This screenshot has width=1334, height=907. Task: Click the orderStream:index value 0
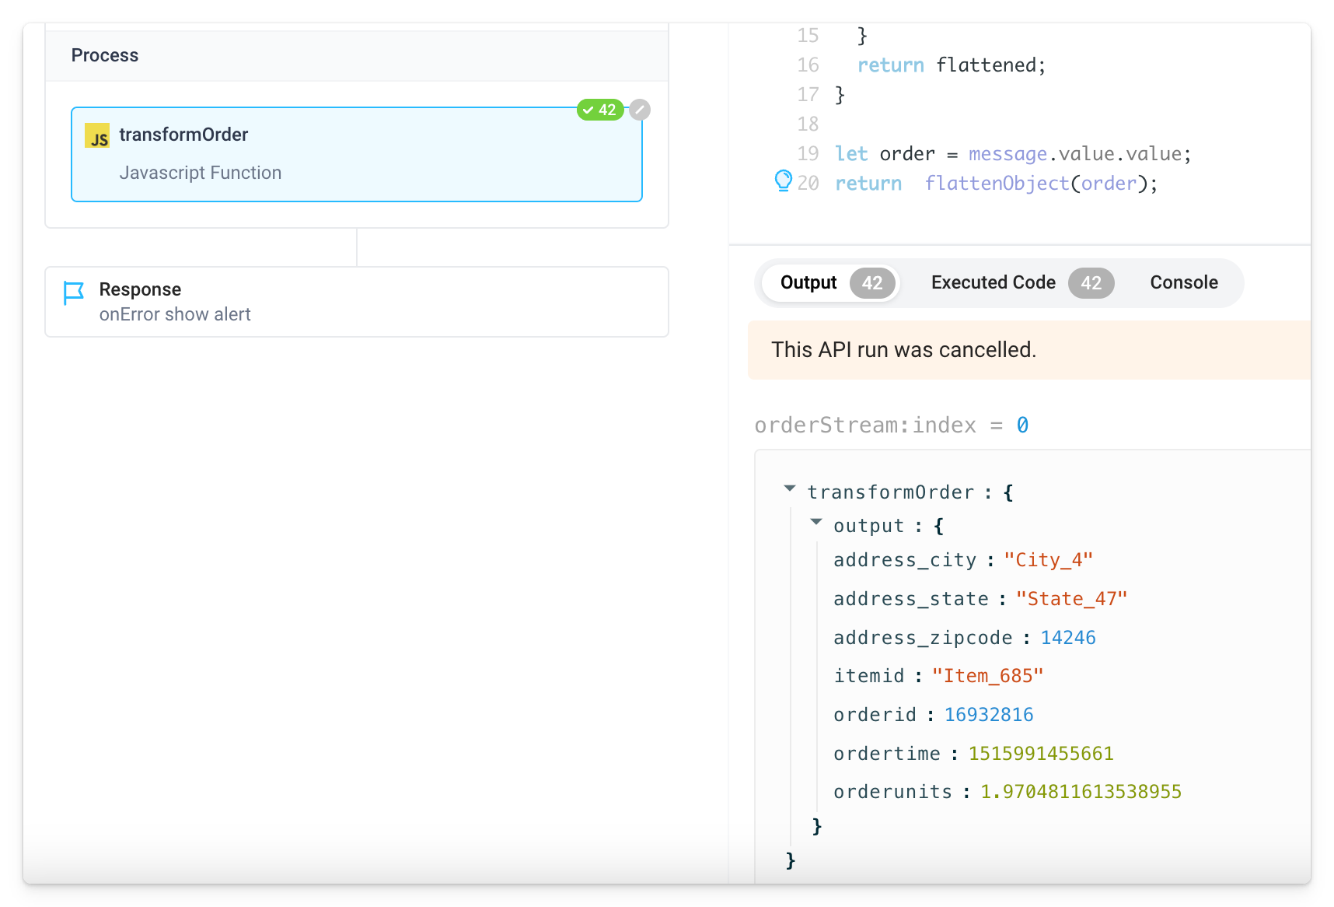pos(1022,425)
